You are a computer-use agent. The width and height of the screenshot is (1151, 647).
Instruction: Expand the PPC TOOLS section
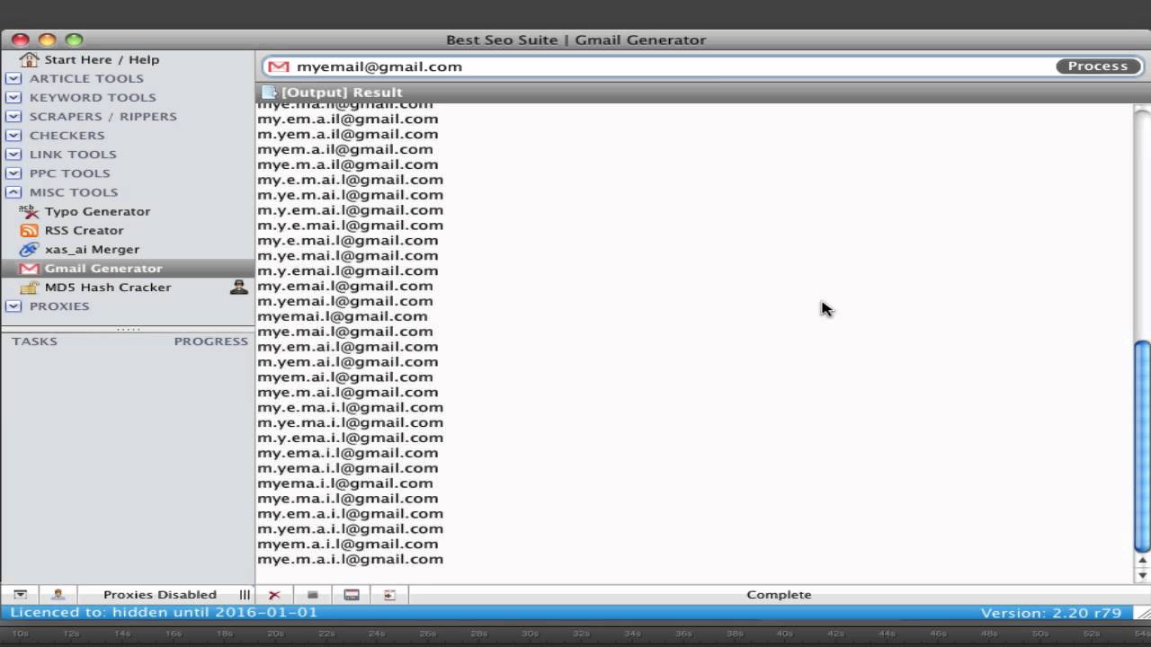coord(13,173)
